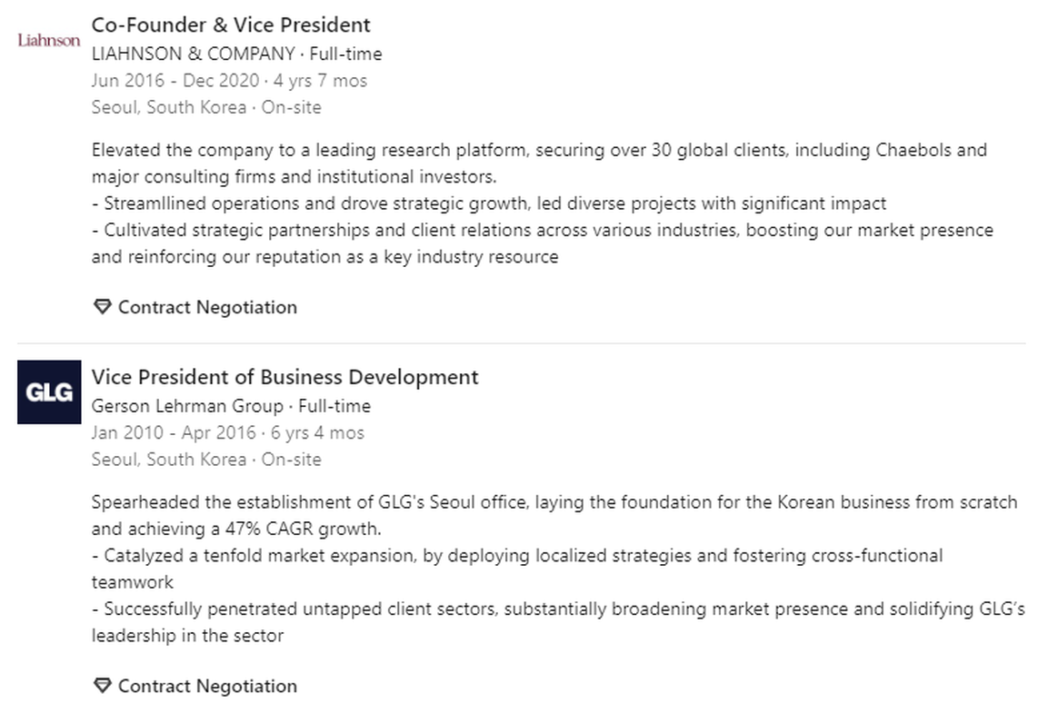
Task: Open Contract Negotiation skill under Liahnson role
Action: (207, 307)
